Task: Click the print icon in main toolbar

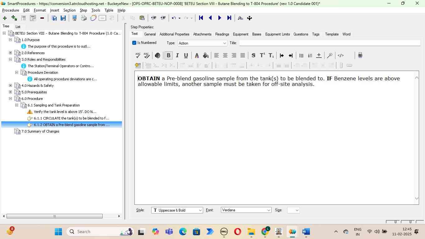Action: click(84, 18)
